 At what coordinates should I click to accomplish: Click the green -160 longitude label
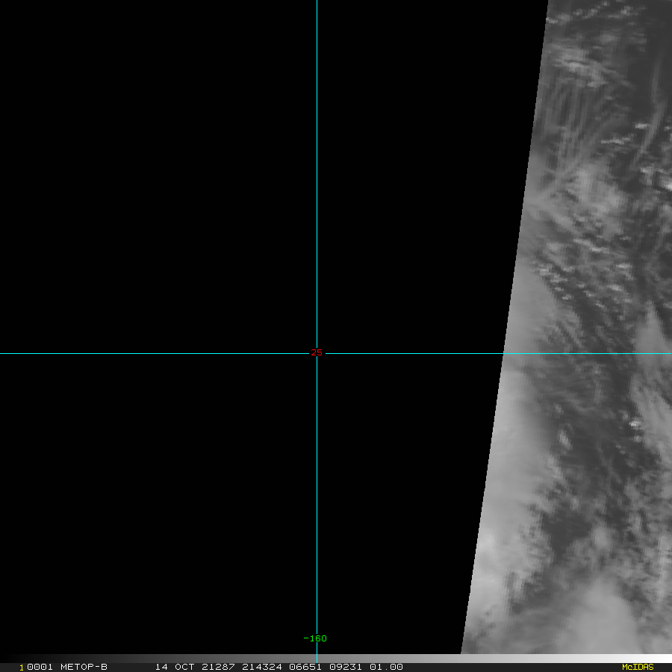tap(315, 638)
